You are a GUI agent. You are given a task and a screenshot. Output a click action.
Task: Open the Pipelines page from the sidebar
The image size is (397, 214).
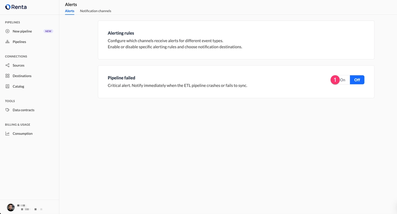point(19,41)
